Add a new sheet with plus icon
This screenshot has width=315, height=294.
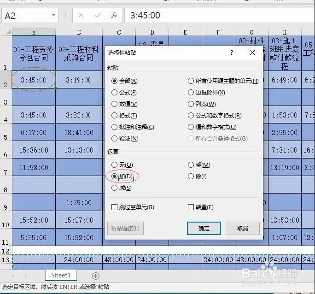(96, 276)
